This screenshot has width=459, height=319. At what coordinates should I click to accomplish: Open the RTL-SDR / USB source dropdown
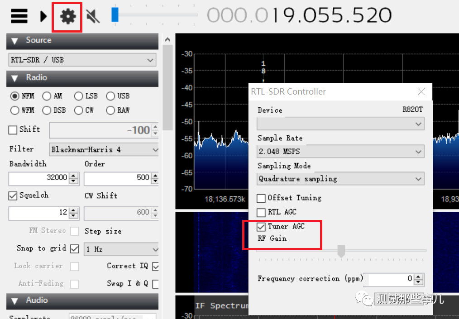click(82, 60)
